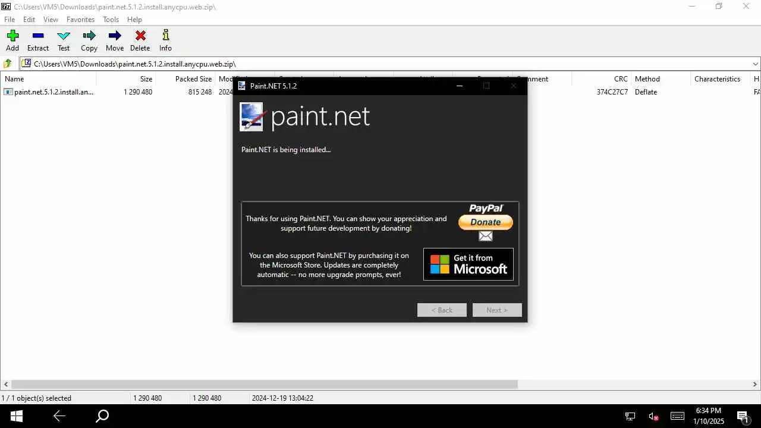
Task: Click the Paint.NET is being installed text
Action: pos(286,150)
